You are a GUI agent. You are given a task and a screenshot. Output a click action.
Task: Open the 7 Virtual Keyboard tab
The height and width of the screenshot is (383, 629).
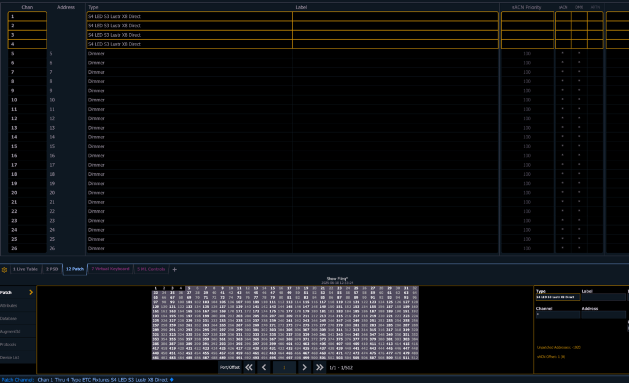click(x=111, y=269)
